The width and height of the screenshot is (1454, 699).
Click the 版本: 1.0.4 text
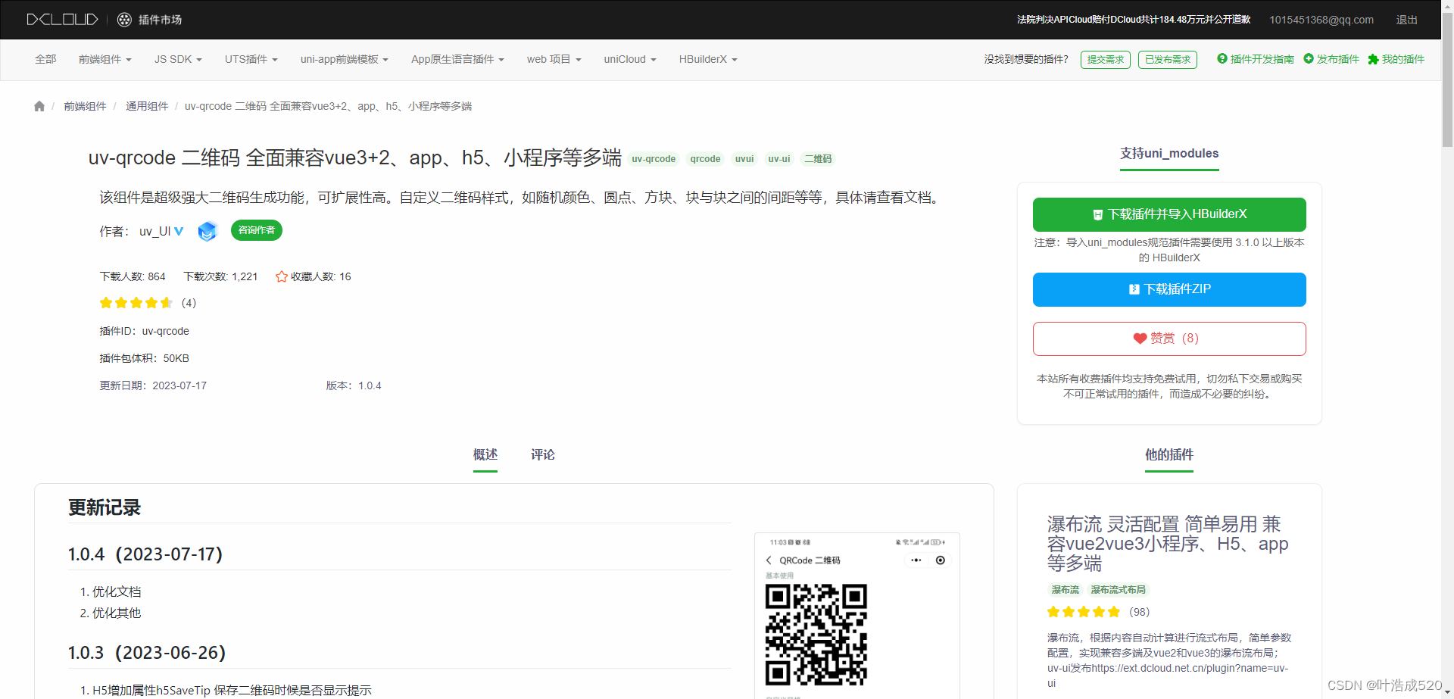[354, 385]
